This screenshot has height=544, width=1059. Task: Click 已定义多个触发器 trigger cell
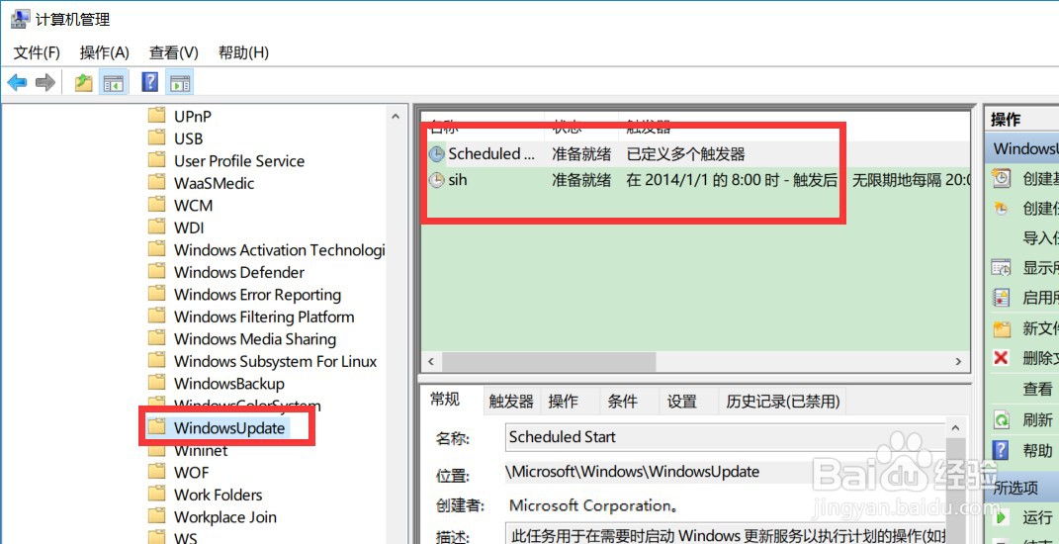pos(685,154)
